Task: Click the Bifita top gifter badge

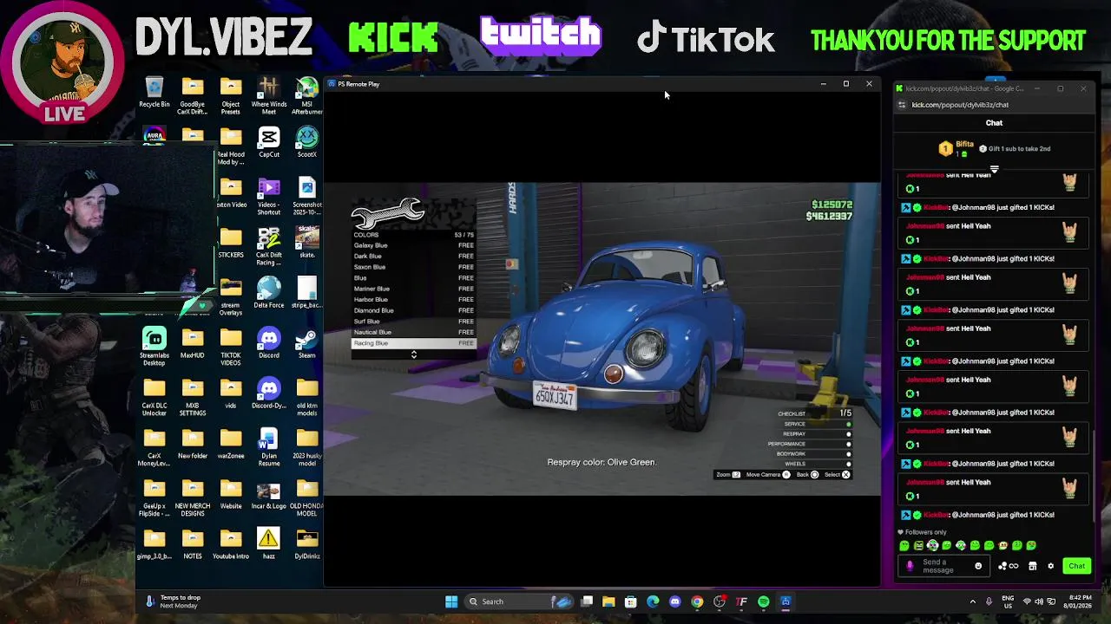Action: [x=957, y=149]
